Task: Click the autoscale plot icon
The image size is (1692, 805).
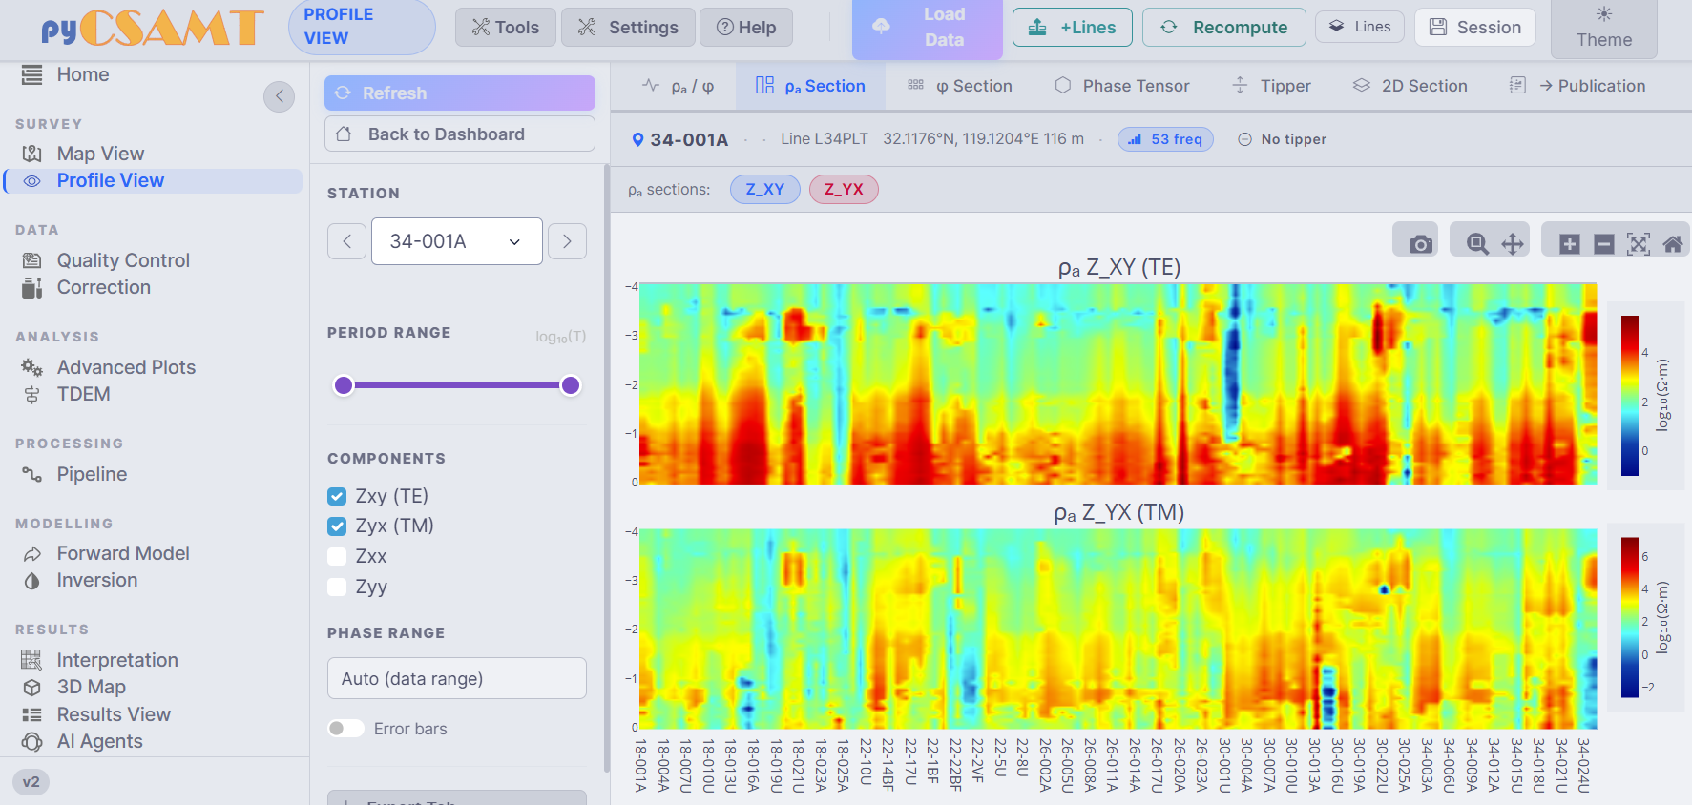Action: [x=1639, y=243]
